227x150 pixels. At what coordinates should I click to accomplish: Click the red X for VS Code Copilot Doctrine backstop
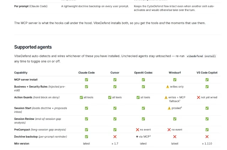pos(207,137)
